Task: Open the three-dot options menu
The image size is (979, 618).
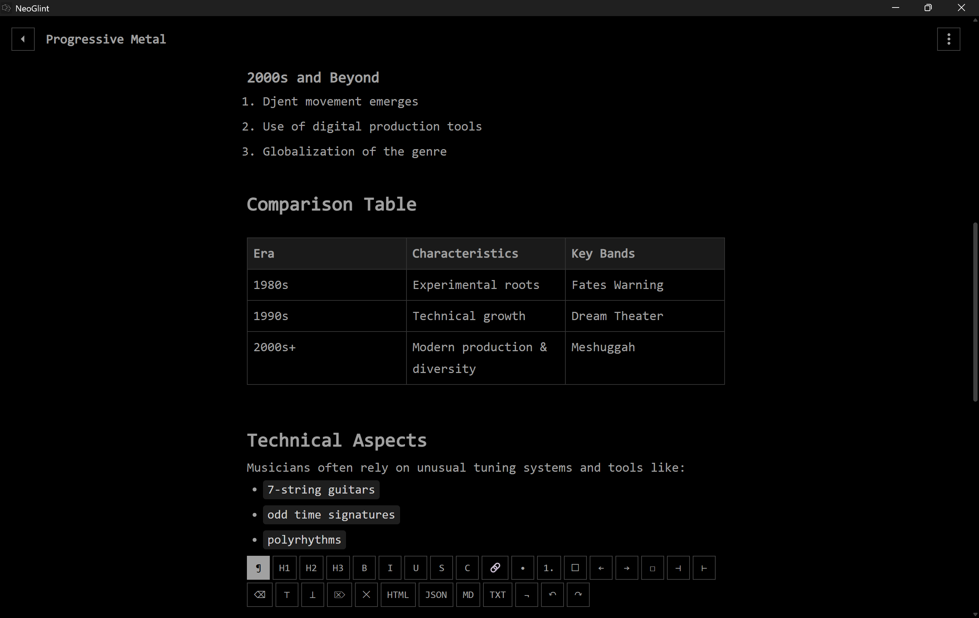Action: (x=948, y=39)
